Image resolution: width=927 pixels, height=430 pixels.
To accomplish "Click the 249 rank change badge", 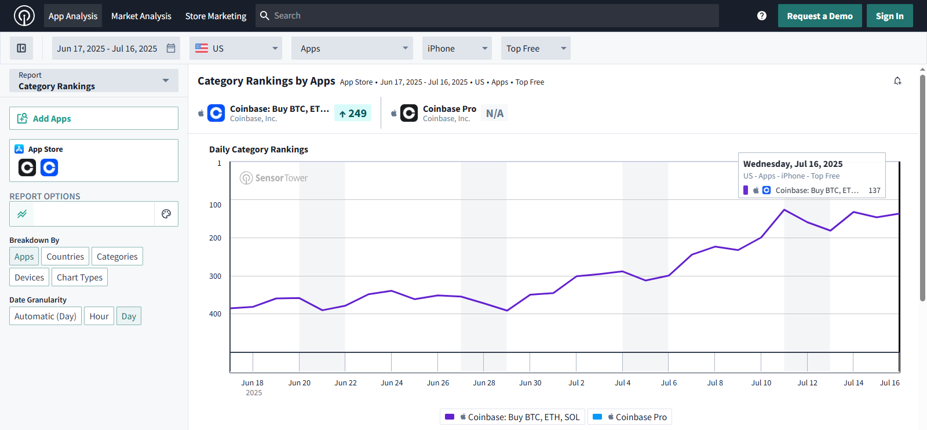I will pyautogui.click(x=353, y=114).
